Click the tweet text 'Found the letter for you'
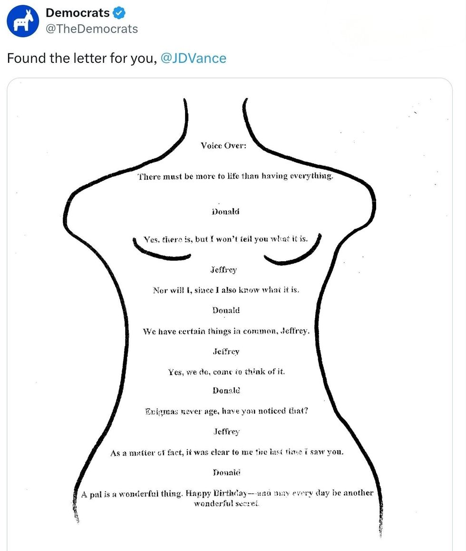 pyautogui.click(x=81, y=58)
